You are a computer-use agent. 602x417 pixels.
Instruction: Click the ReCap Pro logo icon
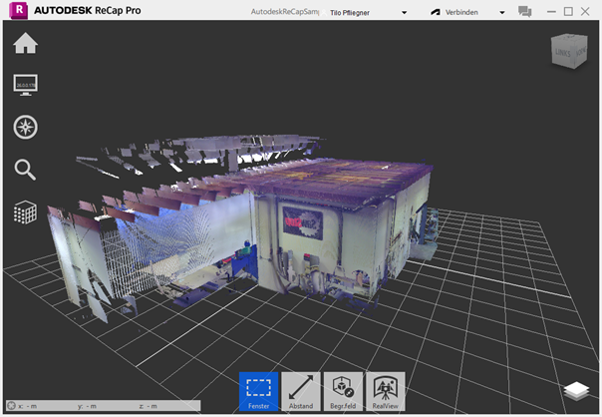(13, 12)
